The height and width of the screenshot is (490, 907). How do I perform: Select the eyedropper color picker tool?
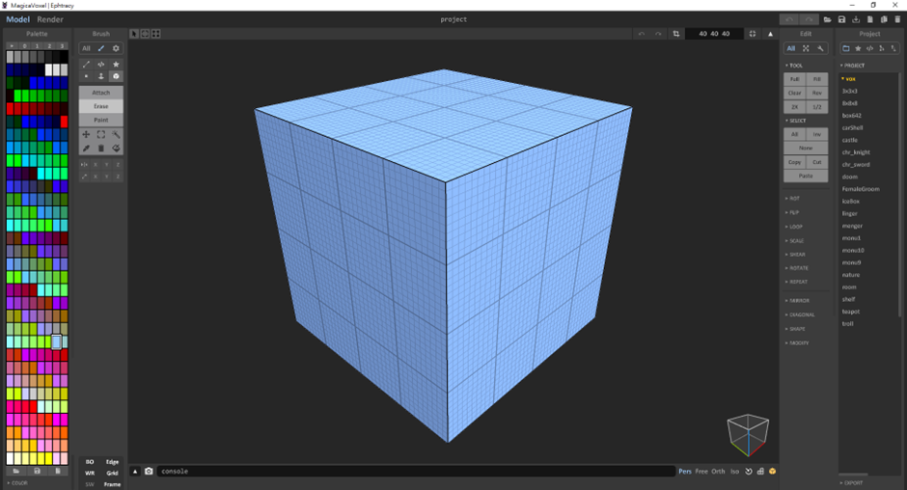(86, 149)
